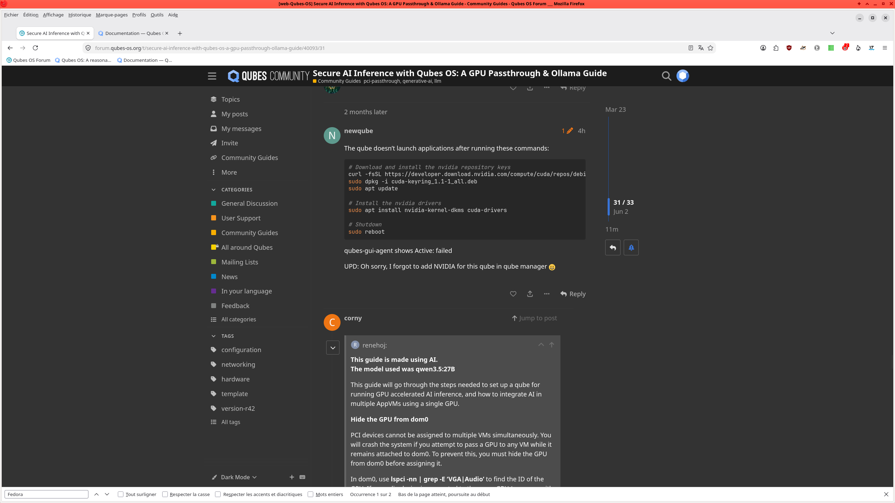Share newqube's post link

point(530,294)
